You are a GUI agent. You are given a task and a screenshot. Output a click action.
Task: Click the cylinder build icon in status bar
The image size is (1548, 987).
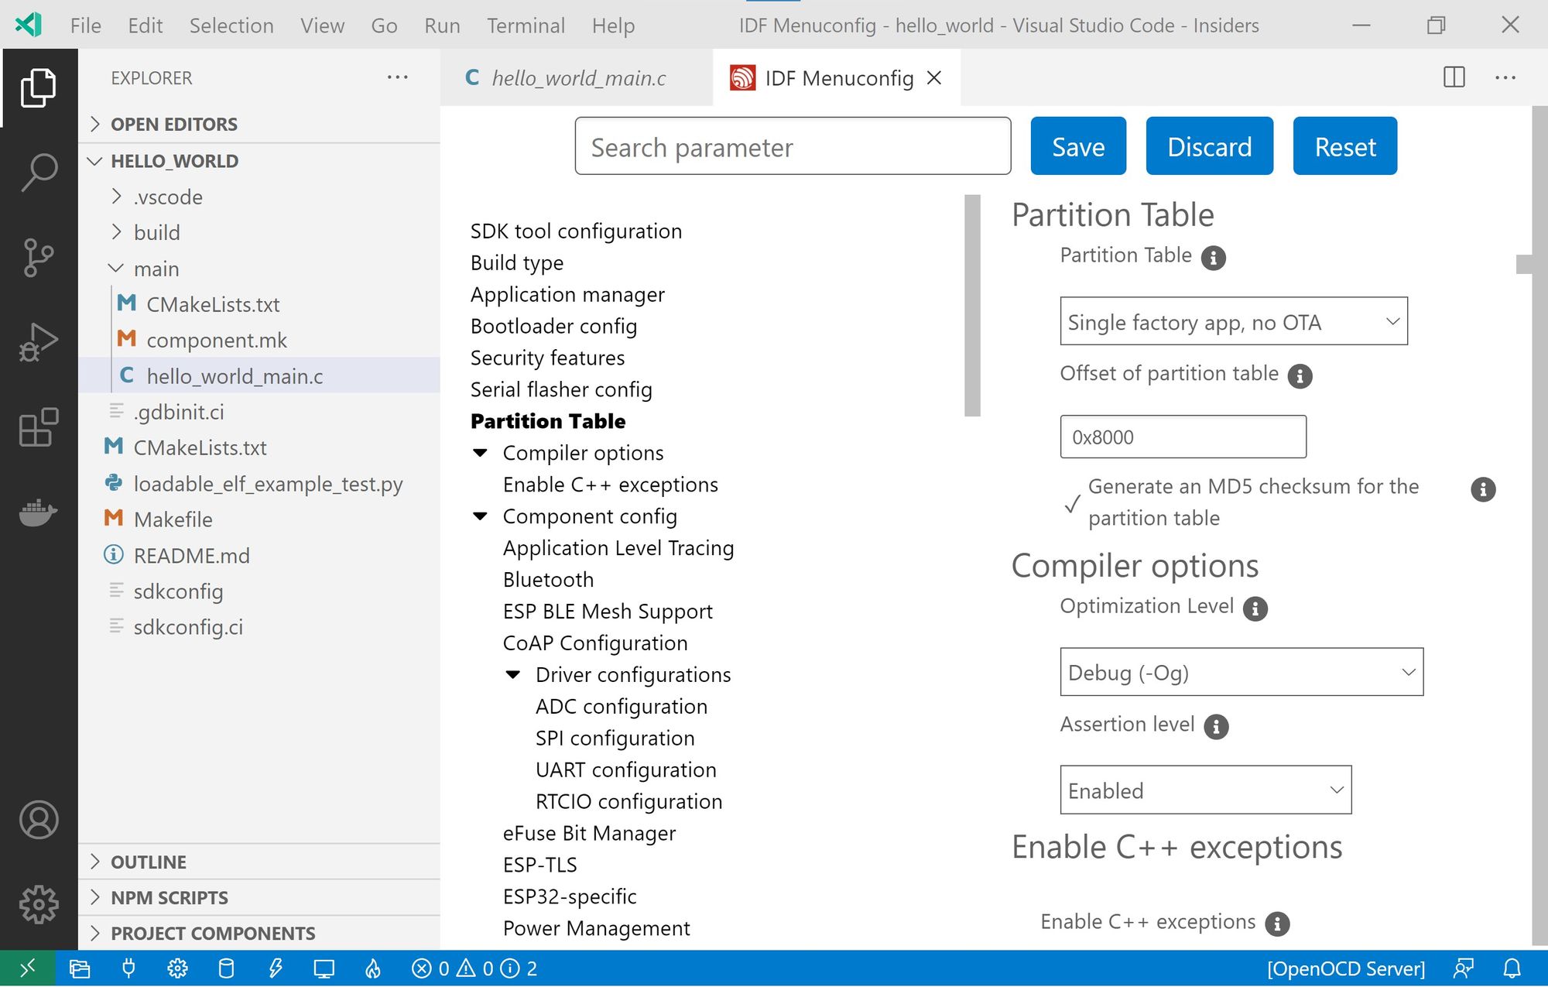(x=226, y=968)
